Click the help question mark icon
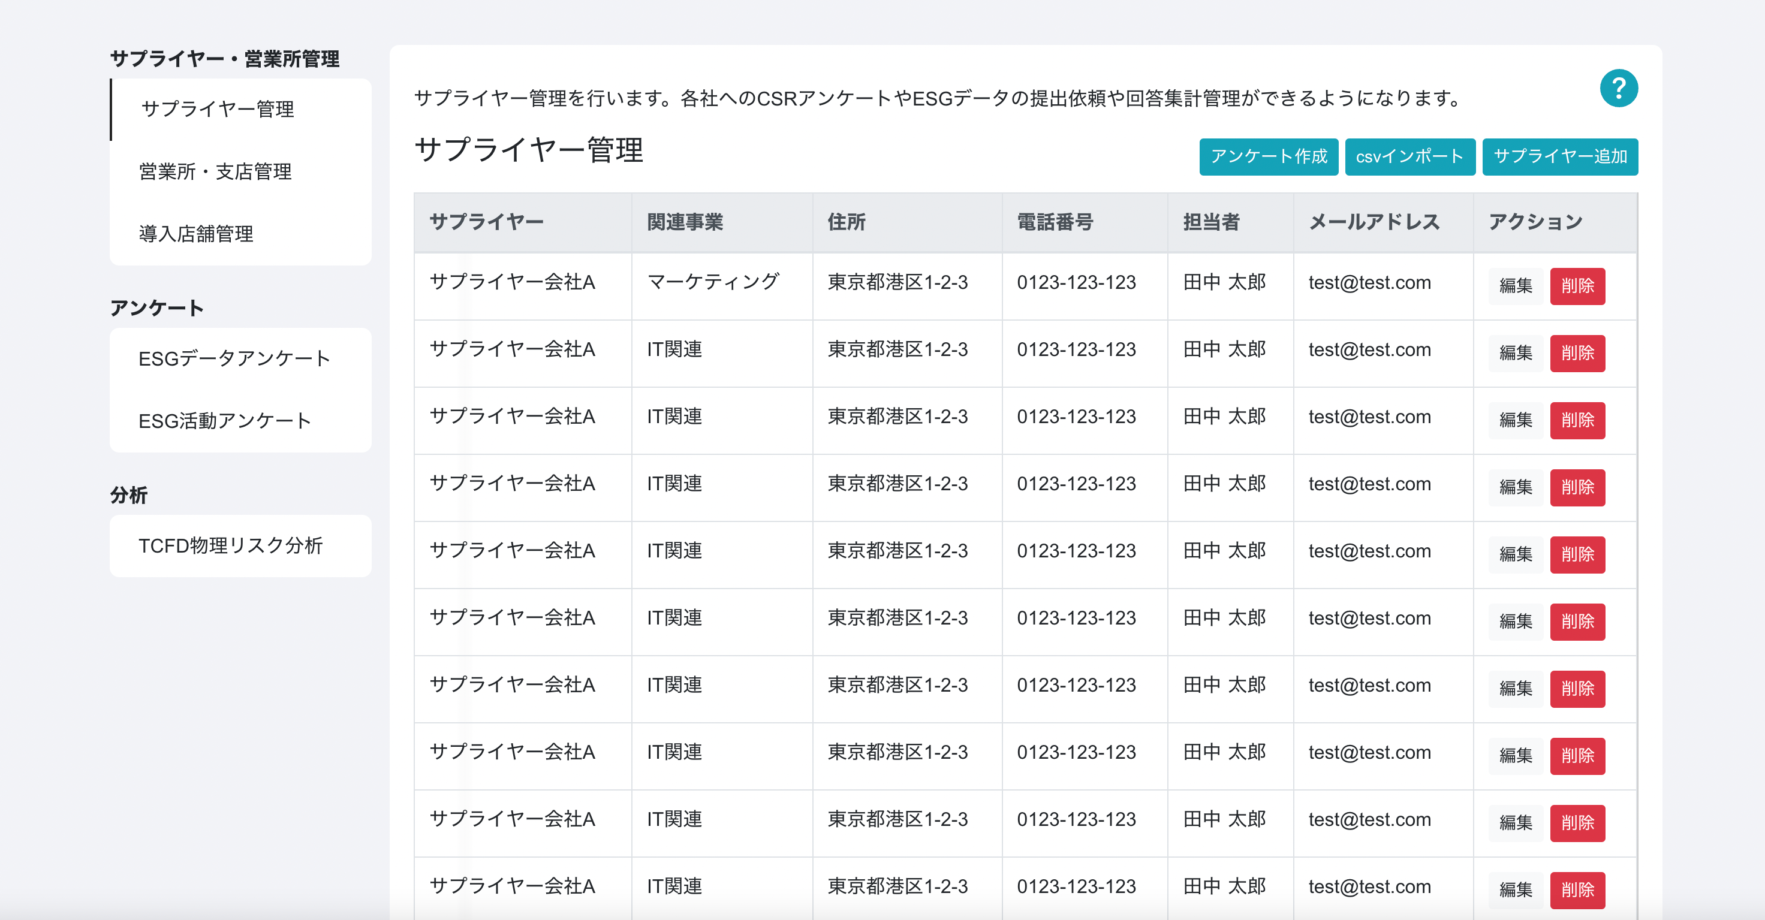 pos(1618,88)
